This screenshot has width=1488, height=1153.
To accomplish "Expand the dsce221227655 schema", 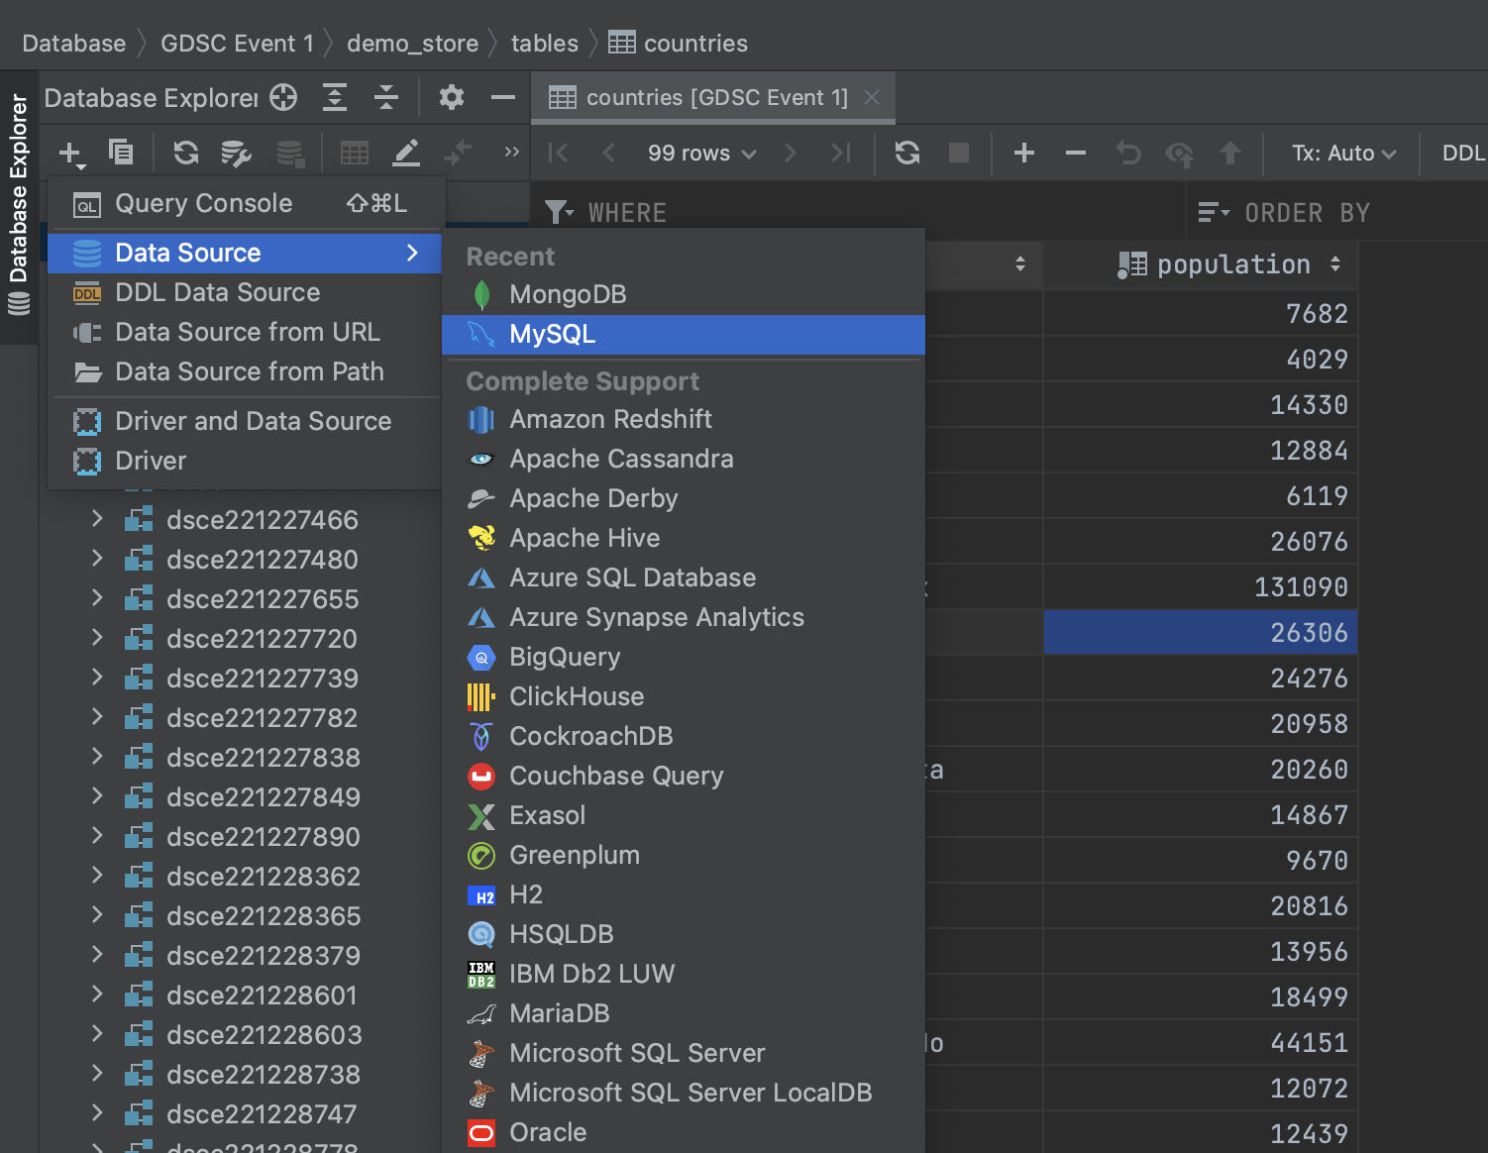I will (x=97, y=597).
